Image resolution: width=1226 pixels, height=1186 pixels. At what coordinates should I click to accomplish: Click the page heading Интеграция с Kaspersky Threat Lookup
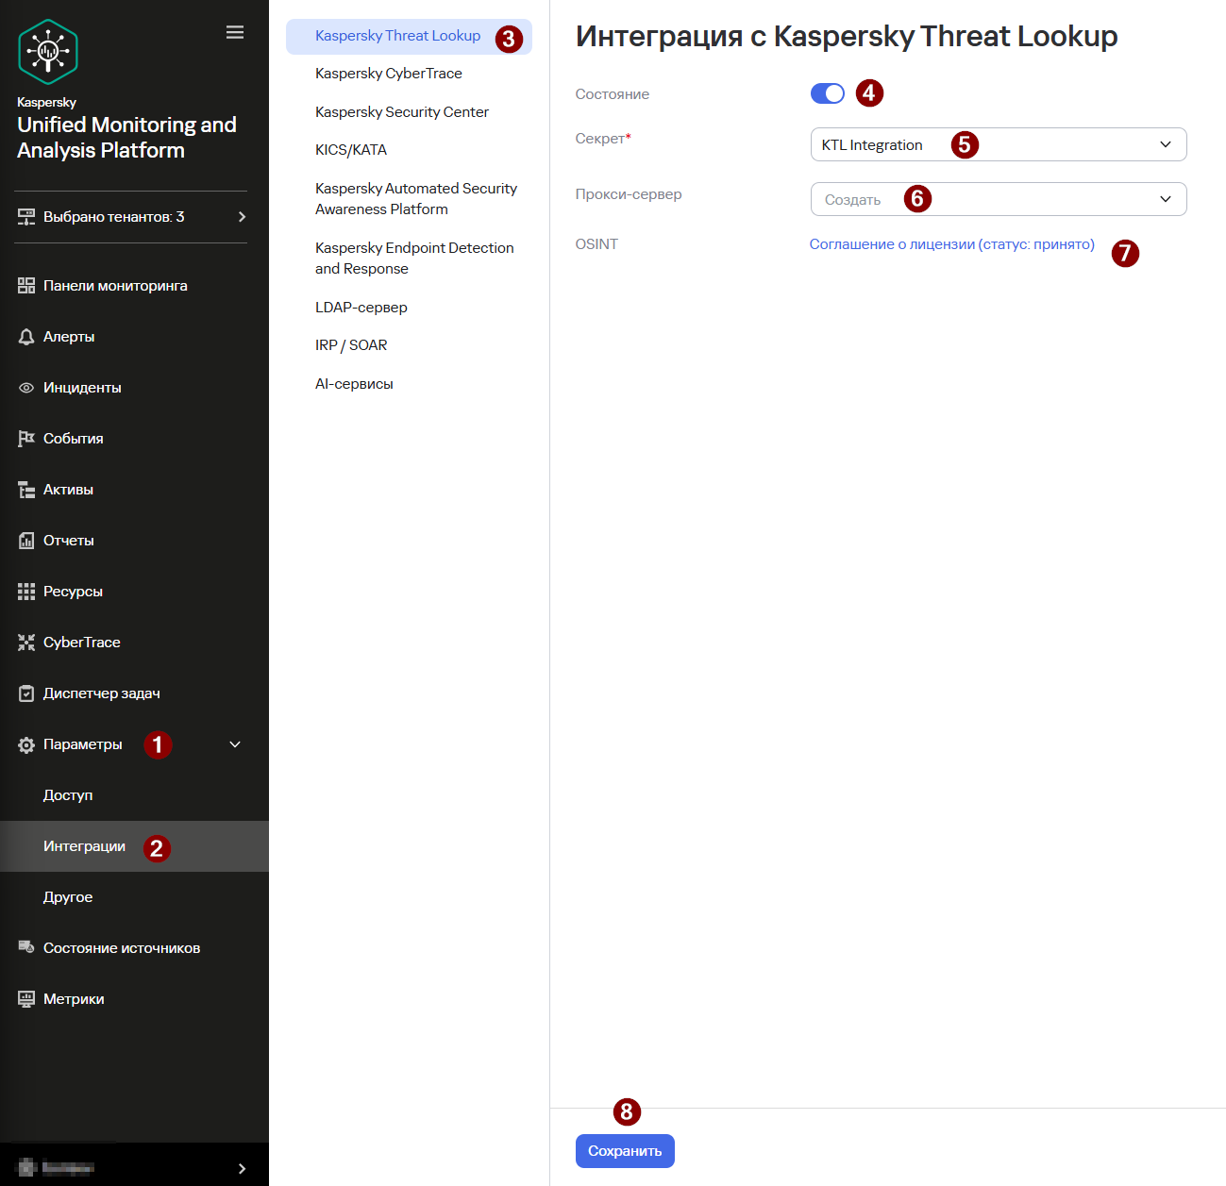(847, 36)
